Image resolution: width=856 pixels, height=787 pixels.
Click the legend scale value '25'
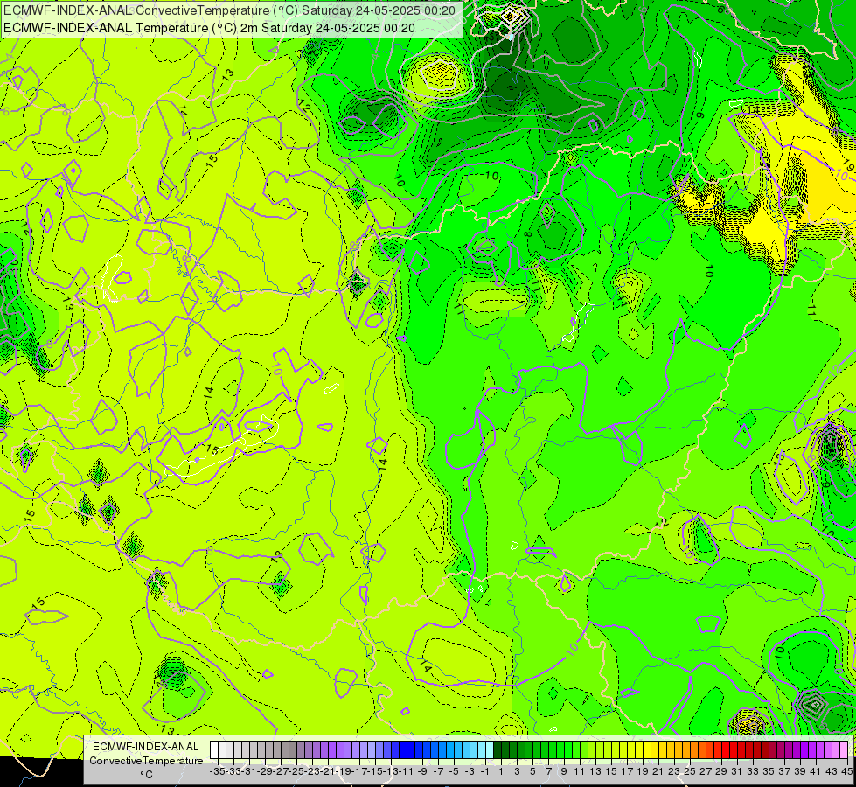pos(690,771)
